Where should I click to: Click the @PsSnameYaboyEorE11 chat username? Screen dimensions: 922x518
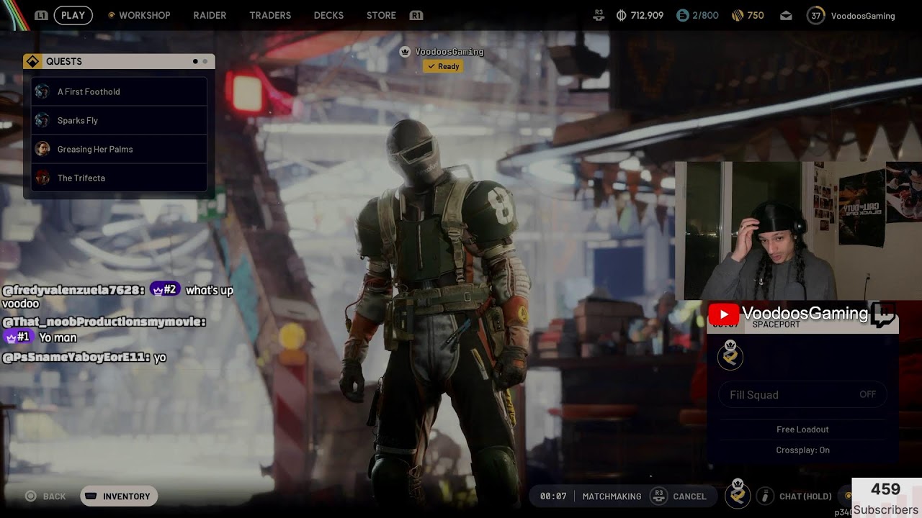76,357
